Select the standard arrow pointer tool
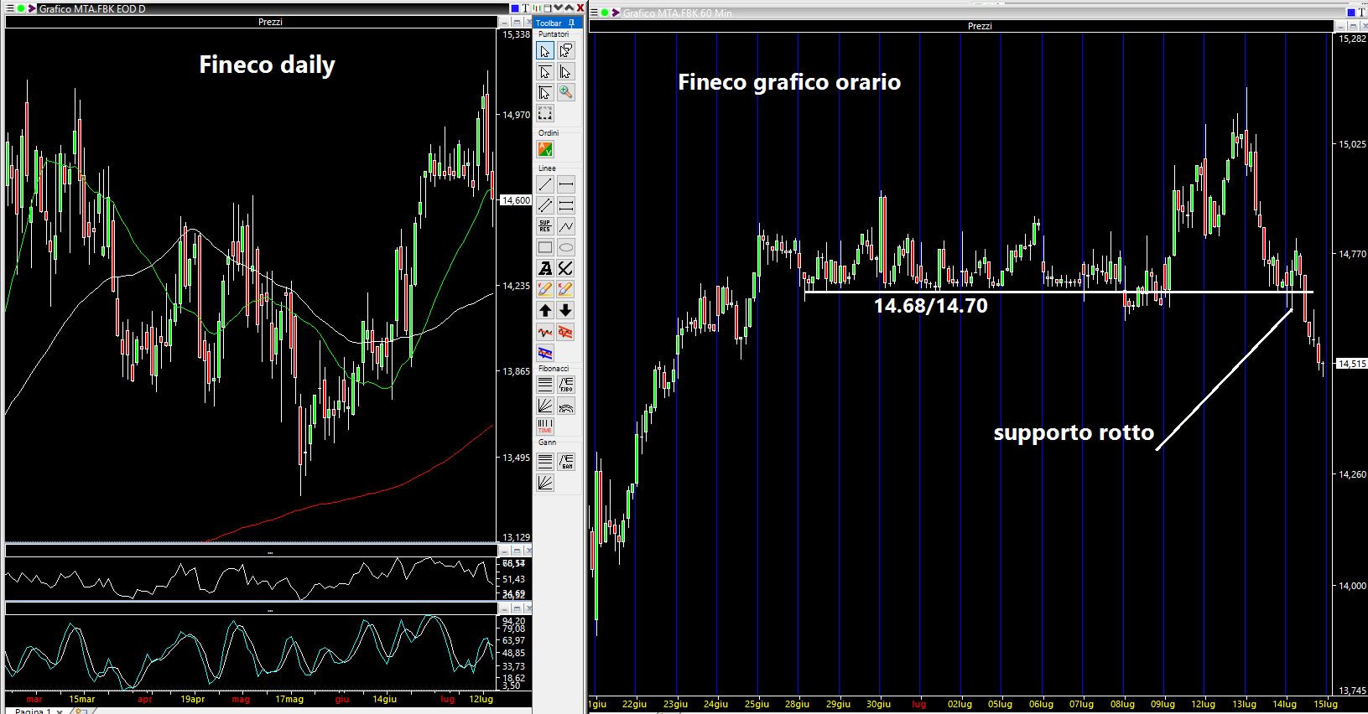Viewport: 1368px width, 714px height. tap(545, 51)
